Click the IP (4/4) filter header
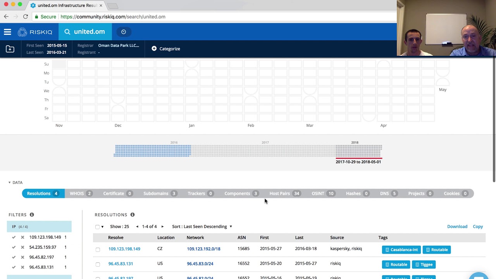The image size is (496, 279). pyautogui.click(x=39, y=227)
